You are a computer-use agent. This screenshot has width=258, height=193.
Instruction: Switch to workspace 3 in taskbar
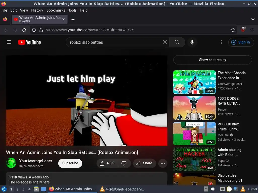(x=23, y=189)
